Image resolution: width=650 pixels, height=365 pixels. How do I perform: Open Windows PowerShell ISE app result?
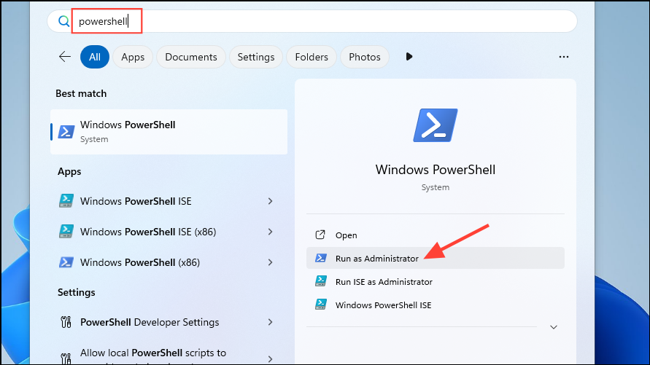coord(169,201)
